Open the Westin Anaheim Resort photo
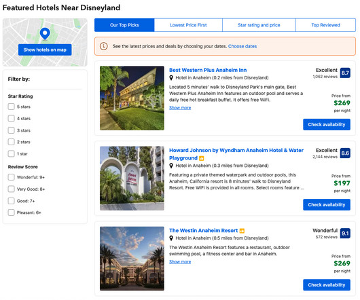The width and height of the screenshot is (360, 300). coord(132,259)
